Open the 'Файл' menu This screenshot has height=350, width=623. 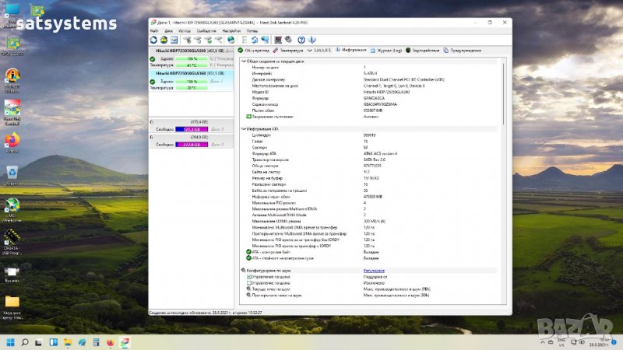tap(154, 30)
